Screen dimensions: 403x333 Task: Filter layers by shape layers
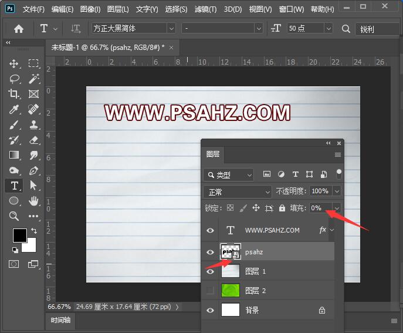pos(310,174)
